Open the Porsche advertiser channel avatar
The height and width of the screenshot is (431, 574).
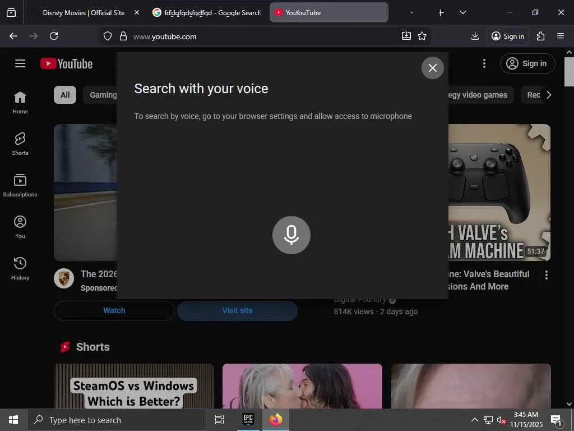click(64, 278)
